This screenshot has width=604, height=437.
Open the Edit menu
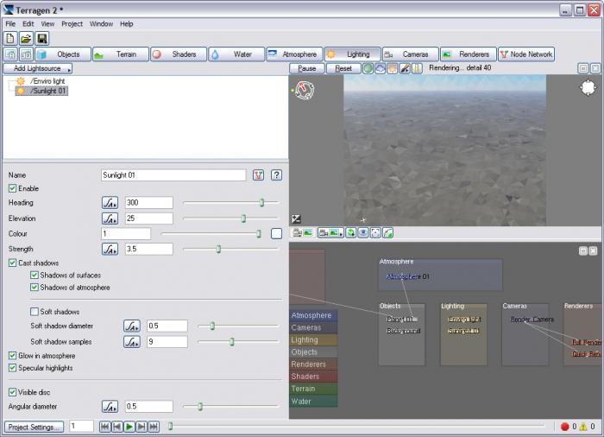[x=28, y=24]
